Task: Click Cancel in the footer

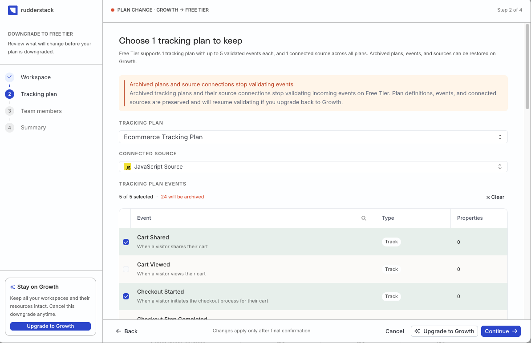Action: pos(394,331)
